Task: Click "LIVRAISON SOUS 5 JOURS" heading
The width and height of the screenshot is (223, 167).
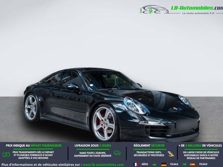Action: pos(93,146)
